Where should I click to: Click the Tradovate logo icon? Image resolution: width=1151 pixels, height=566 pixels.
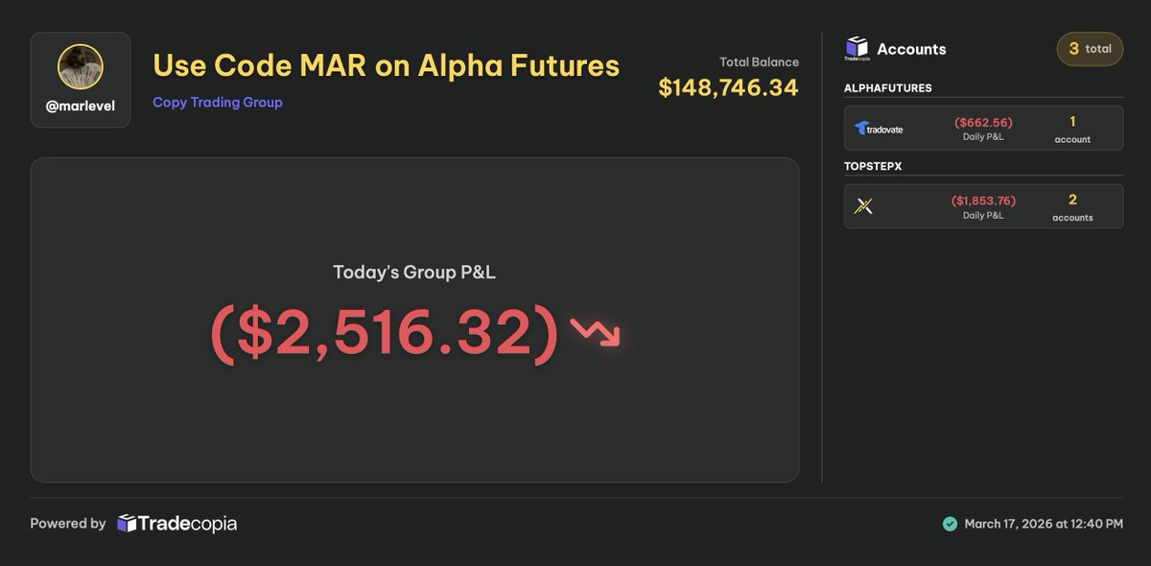(879, 128)
